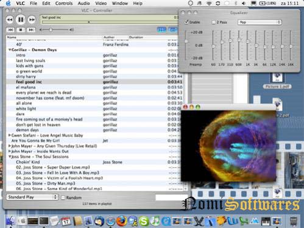Pause playback with the pause button
Image resolution: width=304 pixels, height=228 pixels.
point(21,20)
